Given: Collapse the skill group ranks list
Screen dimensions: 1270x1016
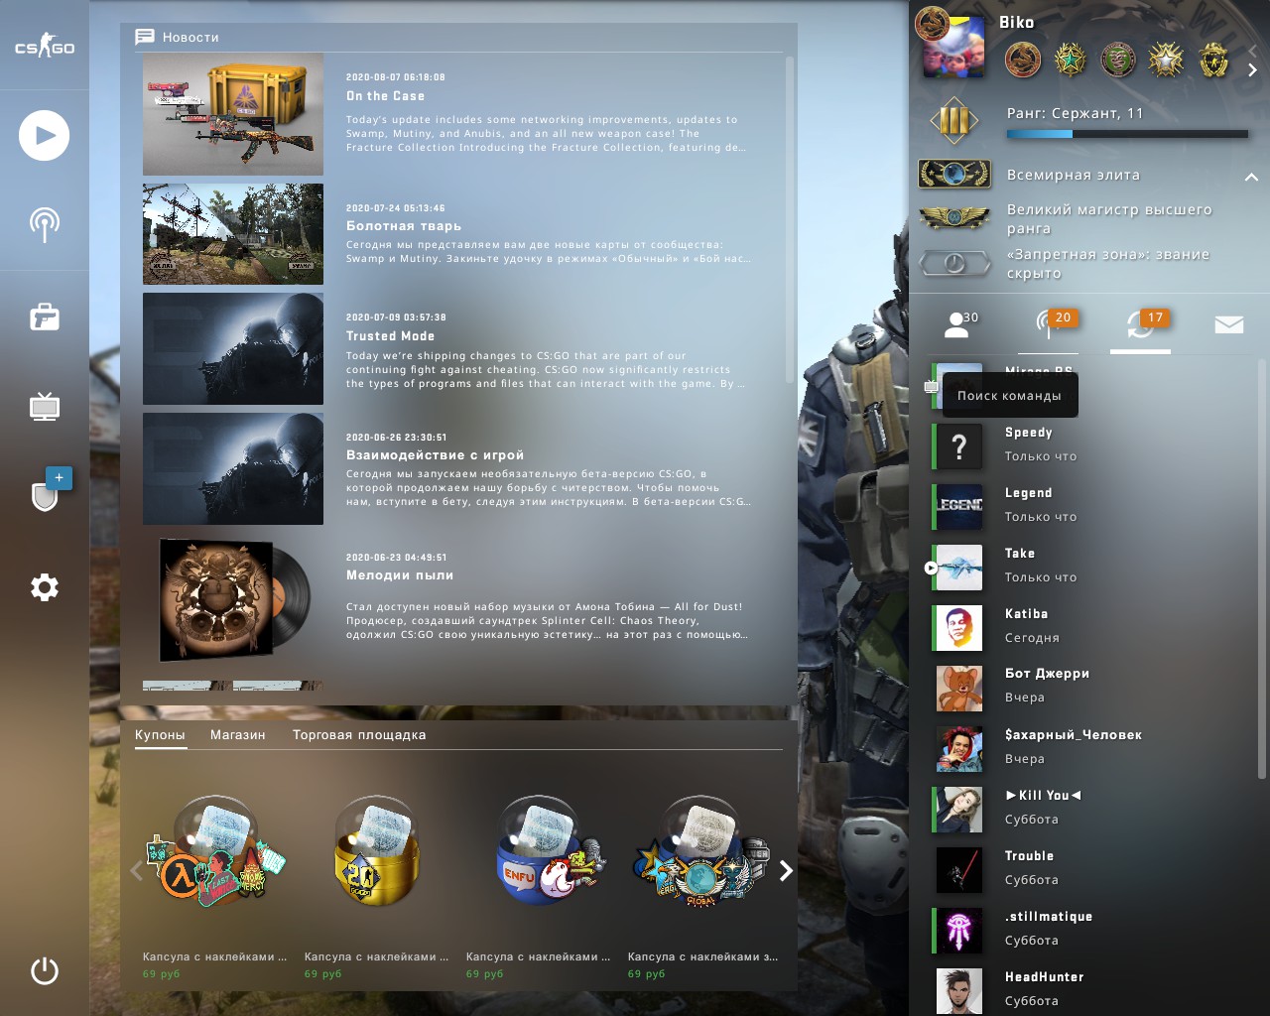Looking at the screenshot, I should click(1251, 177).
